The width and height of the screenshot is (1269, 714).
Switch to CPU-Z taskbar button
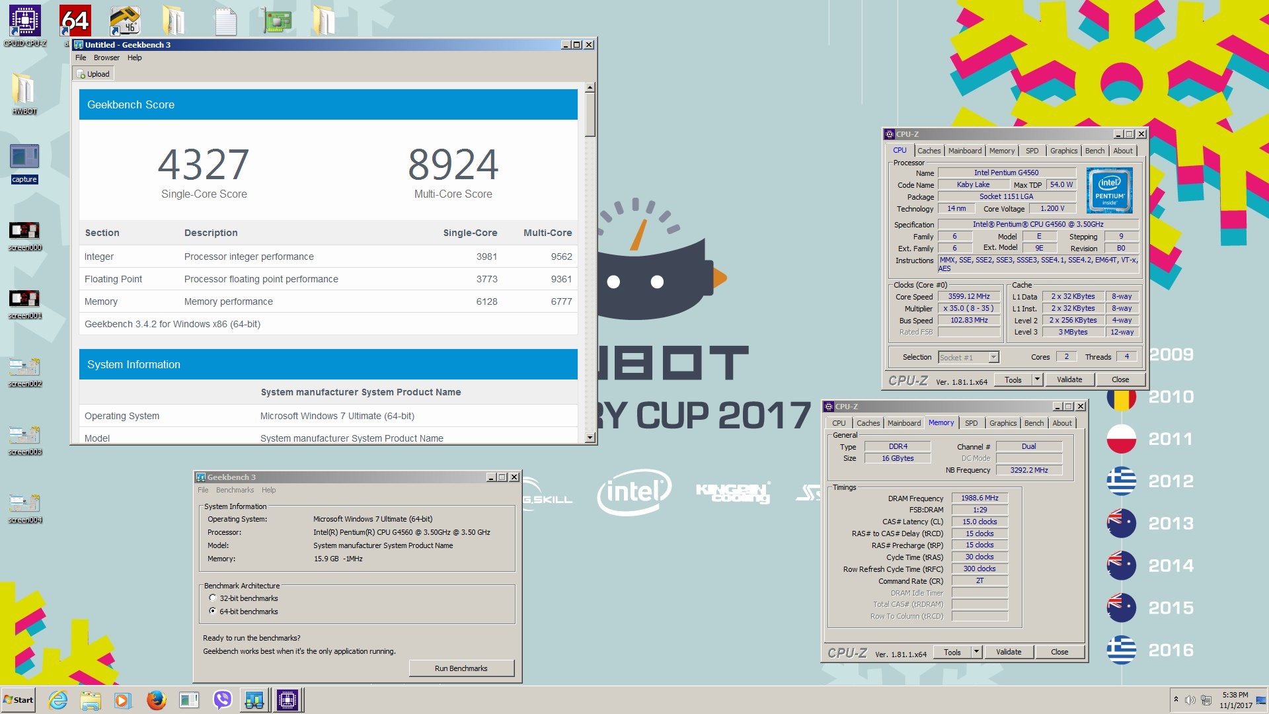(x=288, y=700)
